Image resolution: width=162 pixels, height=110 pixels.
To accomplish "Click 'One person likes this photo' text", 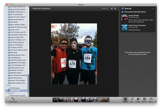I will 135,12.
